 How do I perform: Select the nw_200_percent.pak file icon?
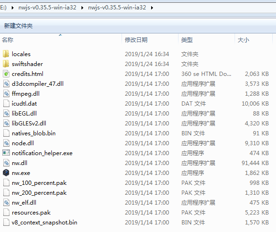[x=6, y=192]
